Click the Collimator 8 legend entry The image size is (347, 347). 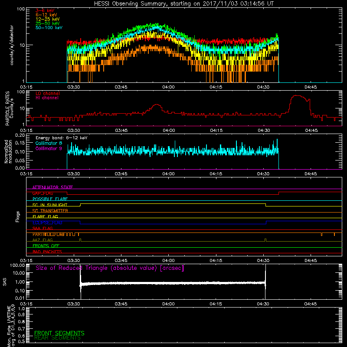49,143
